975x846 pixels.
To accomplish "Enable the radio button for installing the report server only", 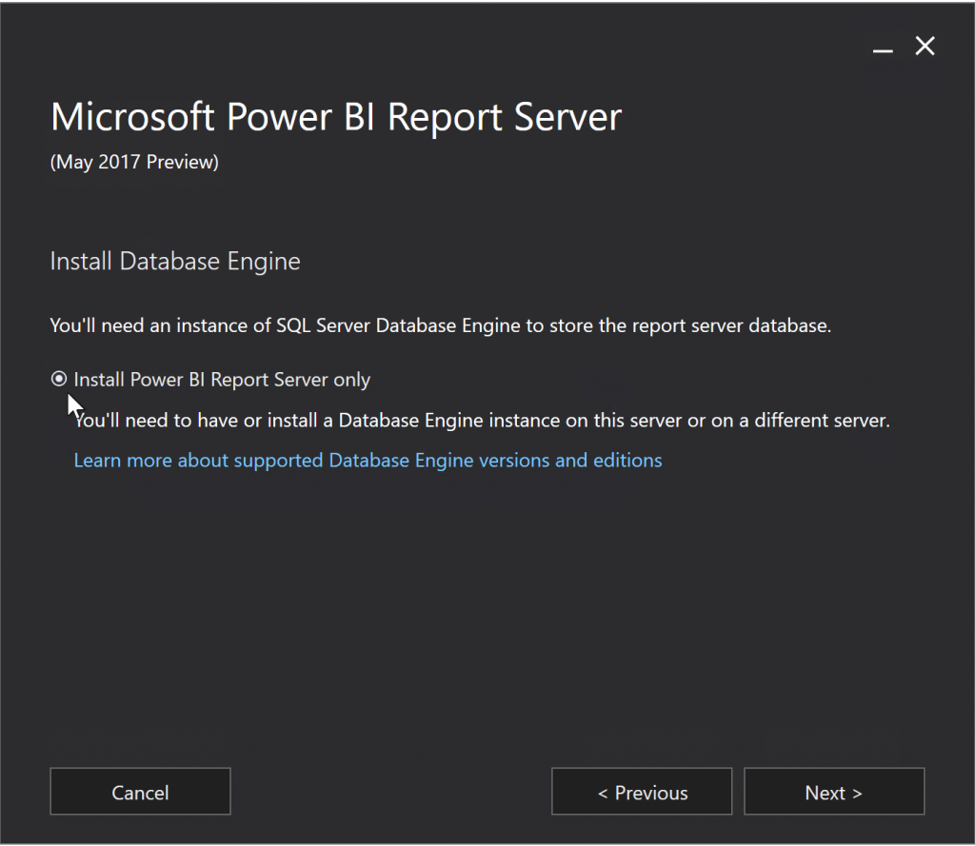I will pos(59,379).
